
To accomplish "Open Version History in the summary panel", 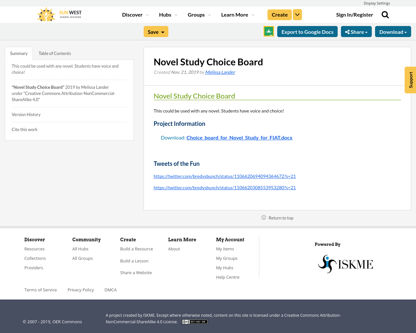I will click(26, 114).
